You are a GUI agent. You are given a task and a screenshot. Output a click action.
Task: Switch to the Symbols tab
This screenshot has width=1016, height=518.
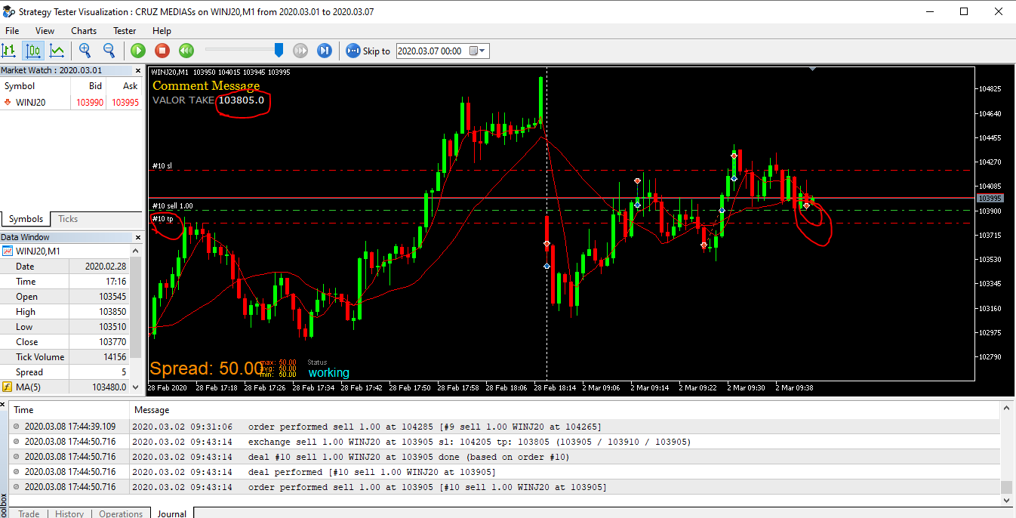[x=26, y=219]
